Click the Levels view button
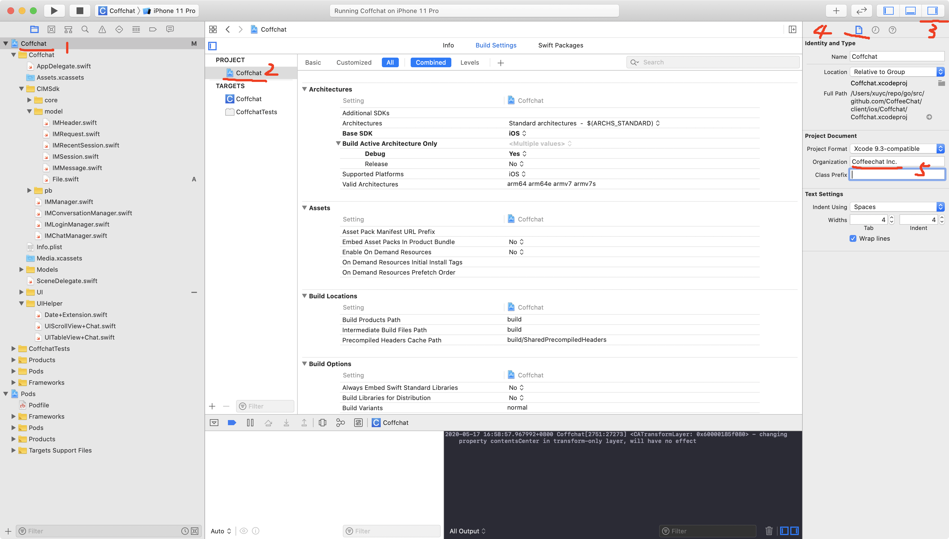This screenshot has width=949, height=539. pyautogui.click(x=469, y=62)
